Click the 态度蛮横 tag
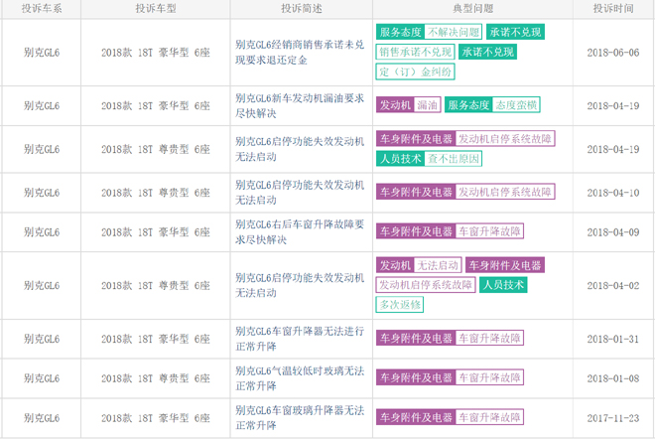 (x=516, y=105)
